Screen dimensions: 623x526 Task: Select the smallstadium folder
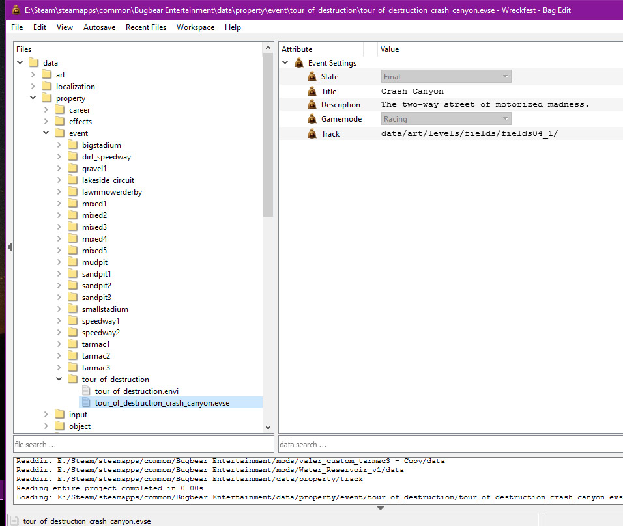coord(105,309)
